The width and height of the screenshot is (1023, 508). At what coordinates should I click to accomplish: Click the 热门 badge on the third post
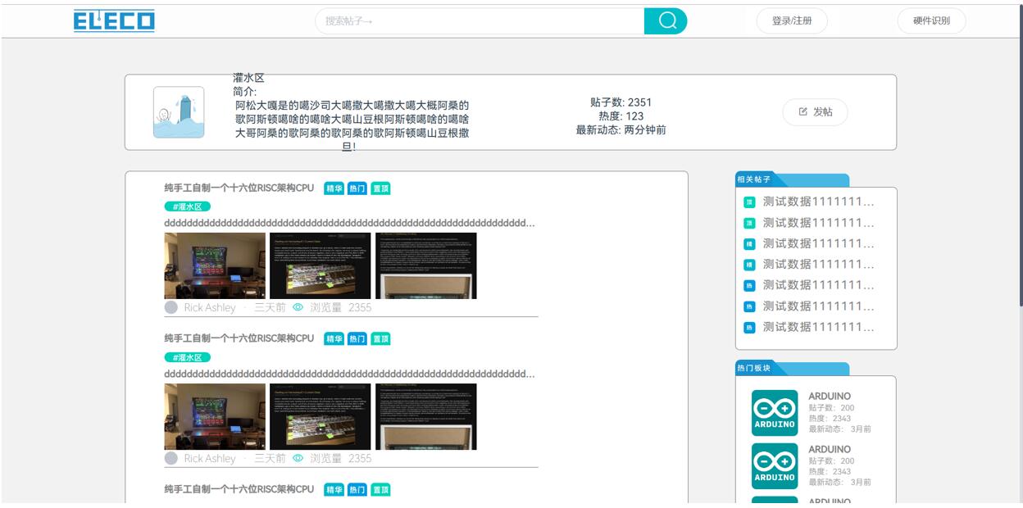pos(357,490)
